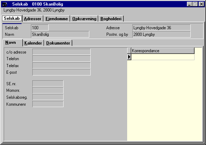Click the application icon in title bar

(x=5, y=4)
